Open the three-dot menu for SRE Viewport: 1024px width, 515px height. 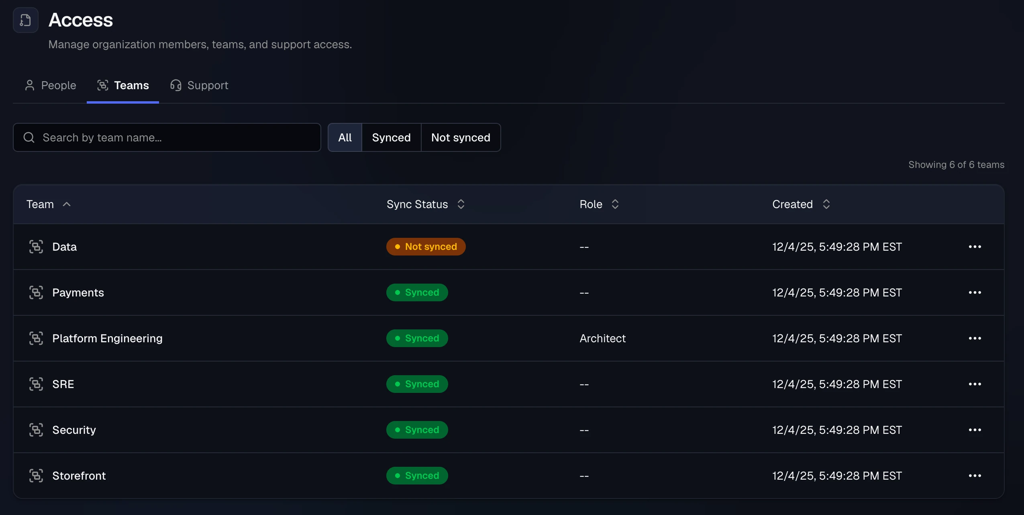(x=975, y=384)
